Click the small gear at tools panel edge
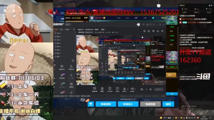This screenshot has height=120, width=214. click(55, 65)
